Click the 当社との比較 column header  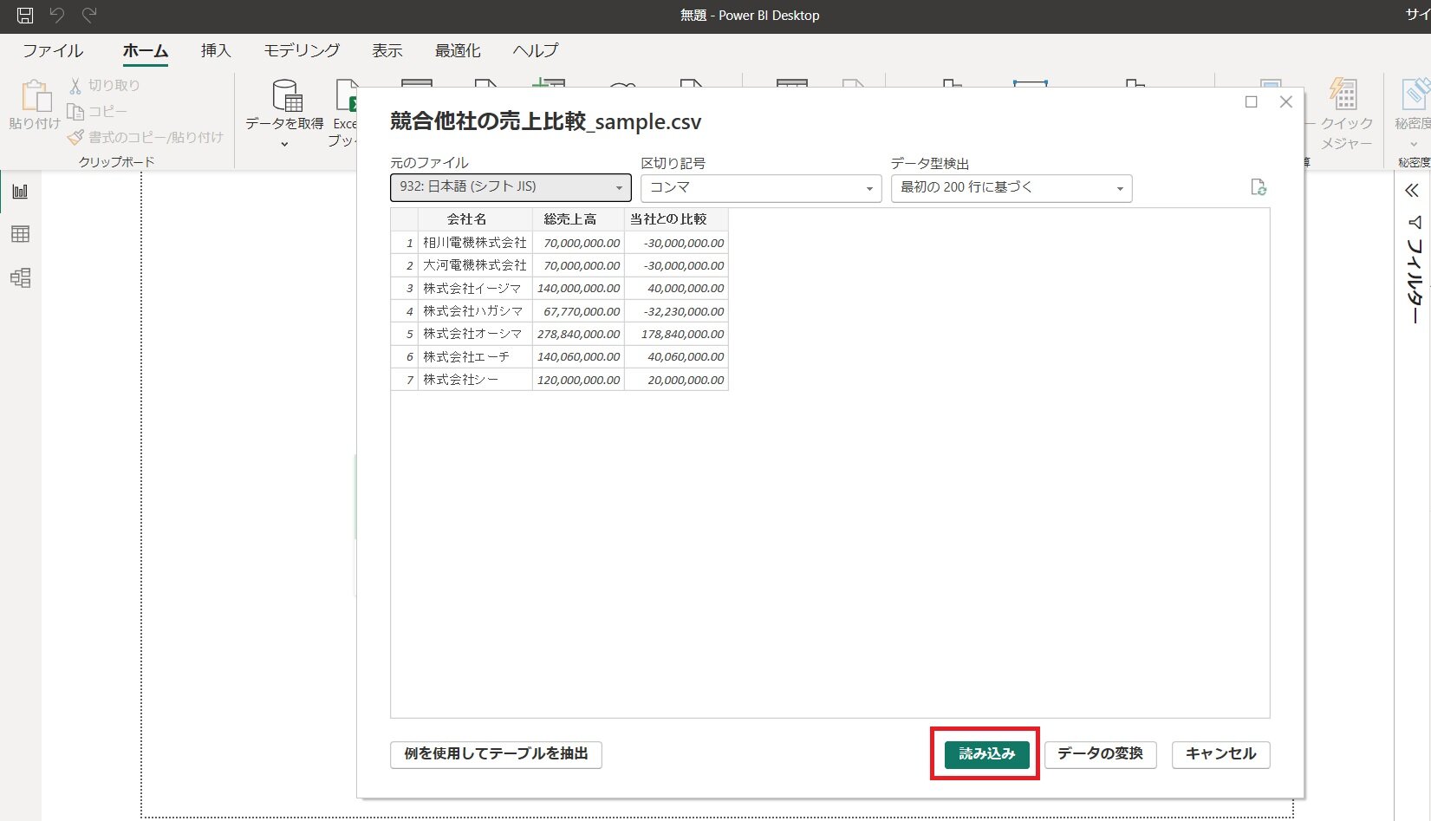tap(676, 219)
